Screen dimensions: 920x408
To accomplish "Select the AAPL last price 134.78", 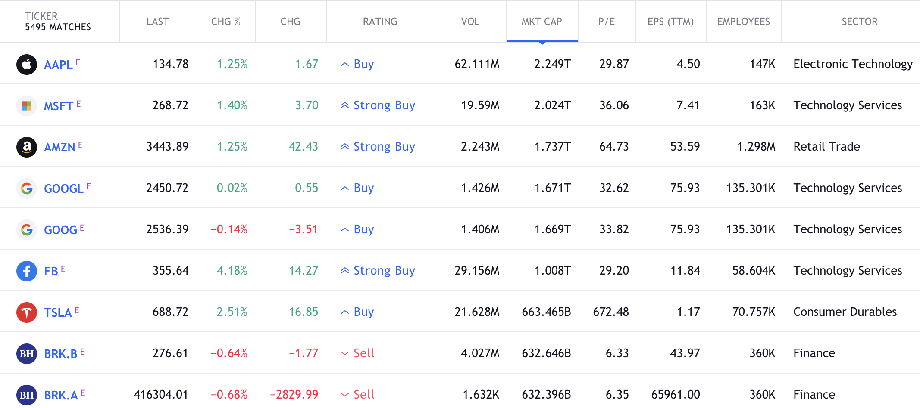I will click(x=171, y=64).
